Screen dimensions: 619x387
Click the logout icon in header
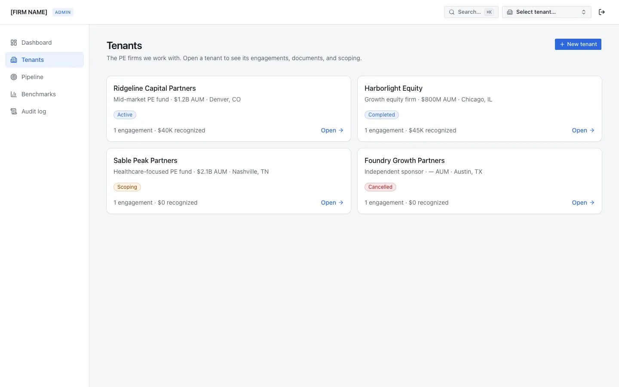tap(602, 12)
